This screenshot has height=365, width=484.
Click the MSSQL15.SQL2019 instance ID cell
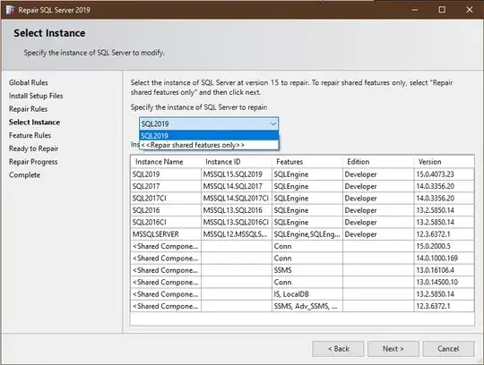click(237, 174)
